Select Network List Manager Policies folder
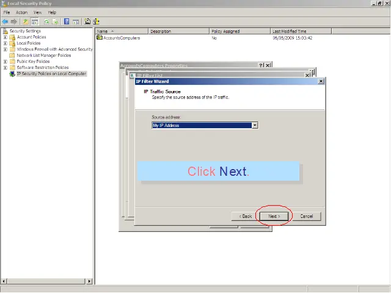Image resolution: width=391 pixels, height=293 pixels. pos(43,56)
